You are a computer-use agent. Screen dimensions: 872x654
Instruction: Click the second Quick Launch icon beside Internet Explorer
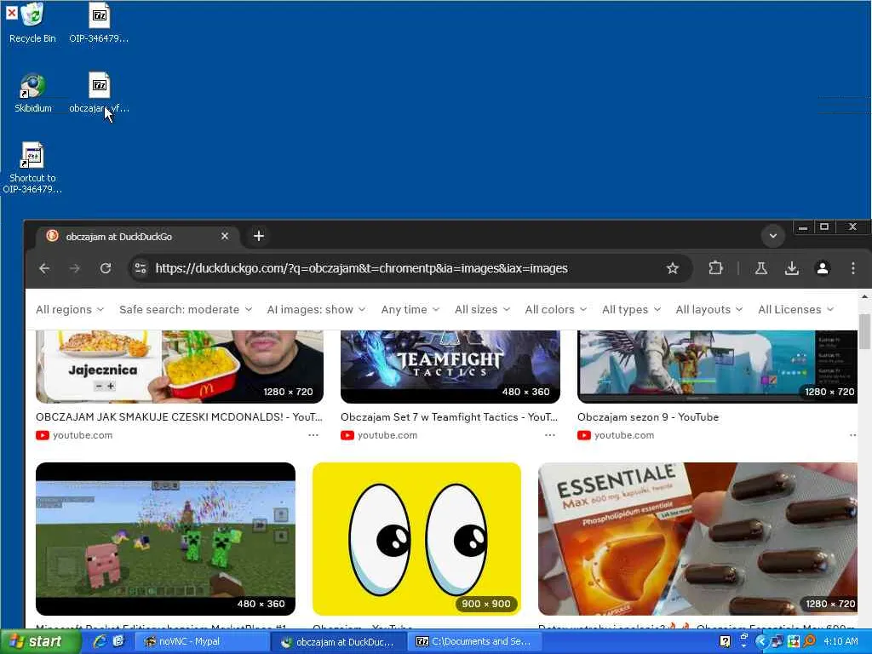118,642
